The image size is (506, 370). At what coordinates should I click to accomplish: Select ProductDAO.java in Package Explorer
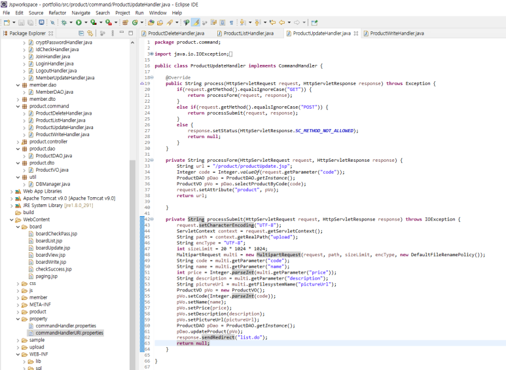tap(54, 156)
